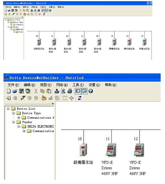
Task: Expand the Communications folder under Device Type
Action: [x=19, y=118]
